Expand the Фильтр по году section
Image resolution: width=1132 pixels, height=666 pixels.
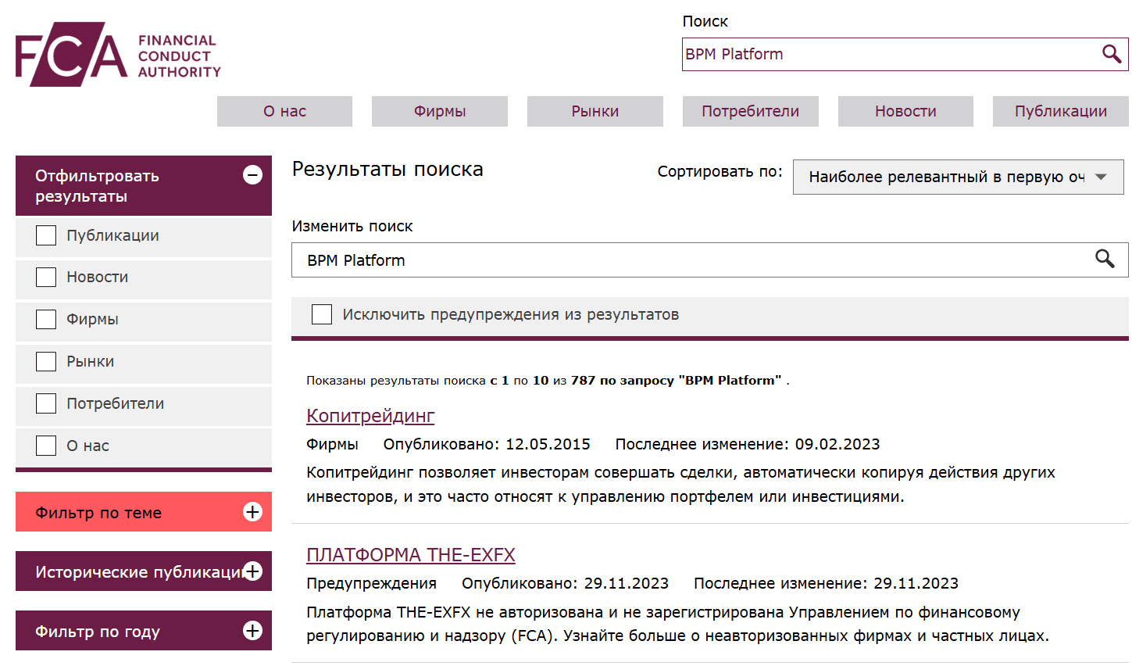pos(125,630)
